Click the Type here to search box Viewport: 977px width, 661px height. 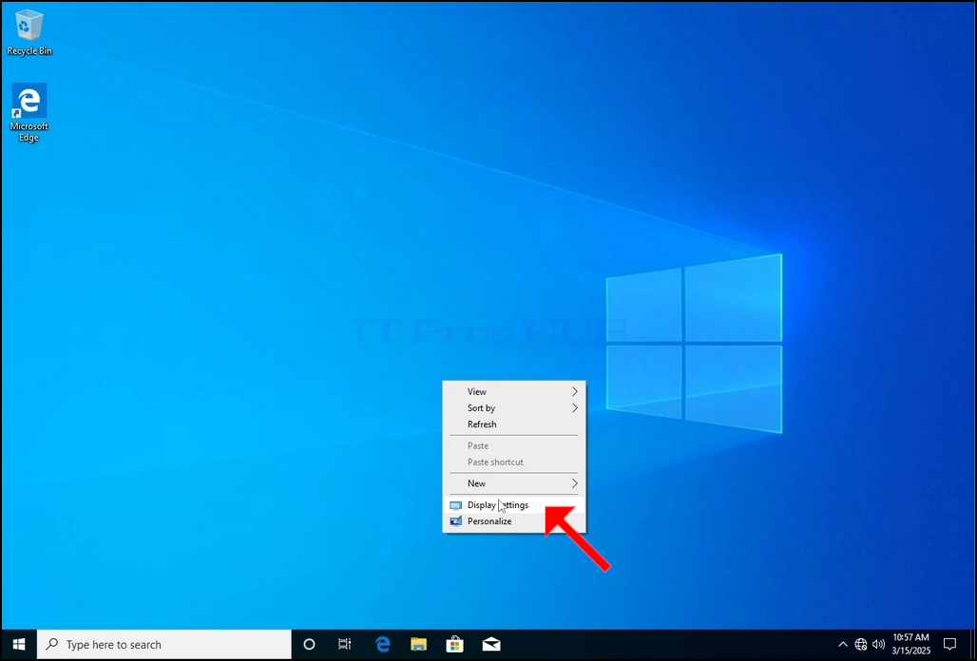(x=163, y=644)
